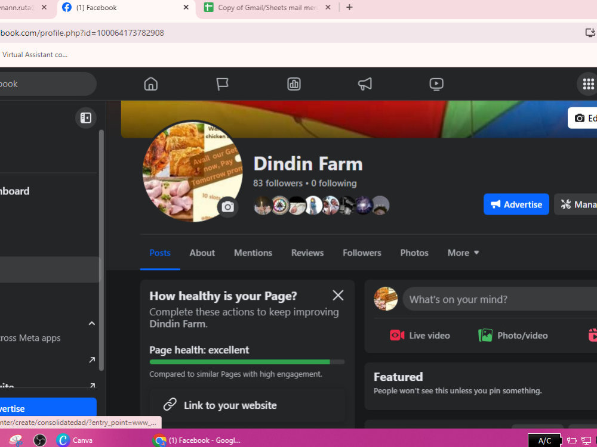Collapse the sidebar section chevron
This screenshot has height=447, width=597.
coord(92,324)
